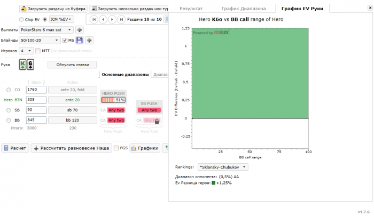The width and height of the screenshot is (374, 216).
Task: Open the ICM %EV dropdown
Action: (61, 19)
